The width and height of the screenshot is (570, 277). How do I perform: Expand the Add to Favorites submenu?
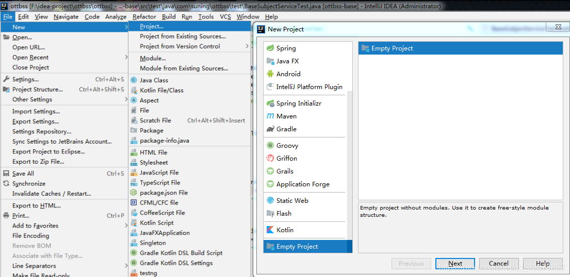[126, 226]
